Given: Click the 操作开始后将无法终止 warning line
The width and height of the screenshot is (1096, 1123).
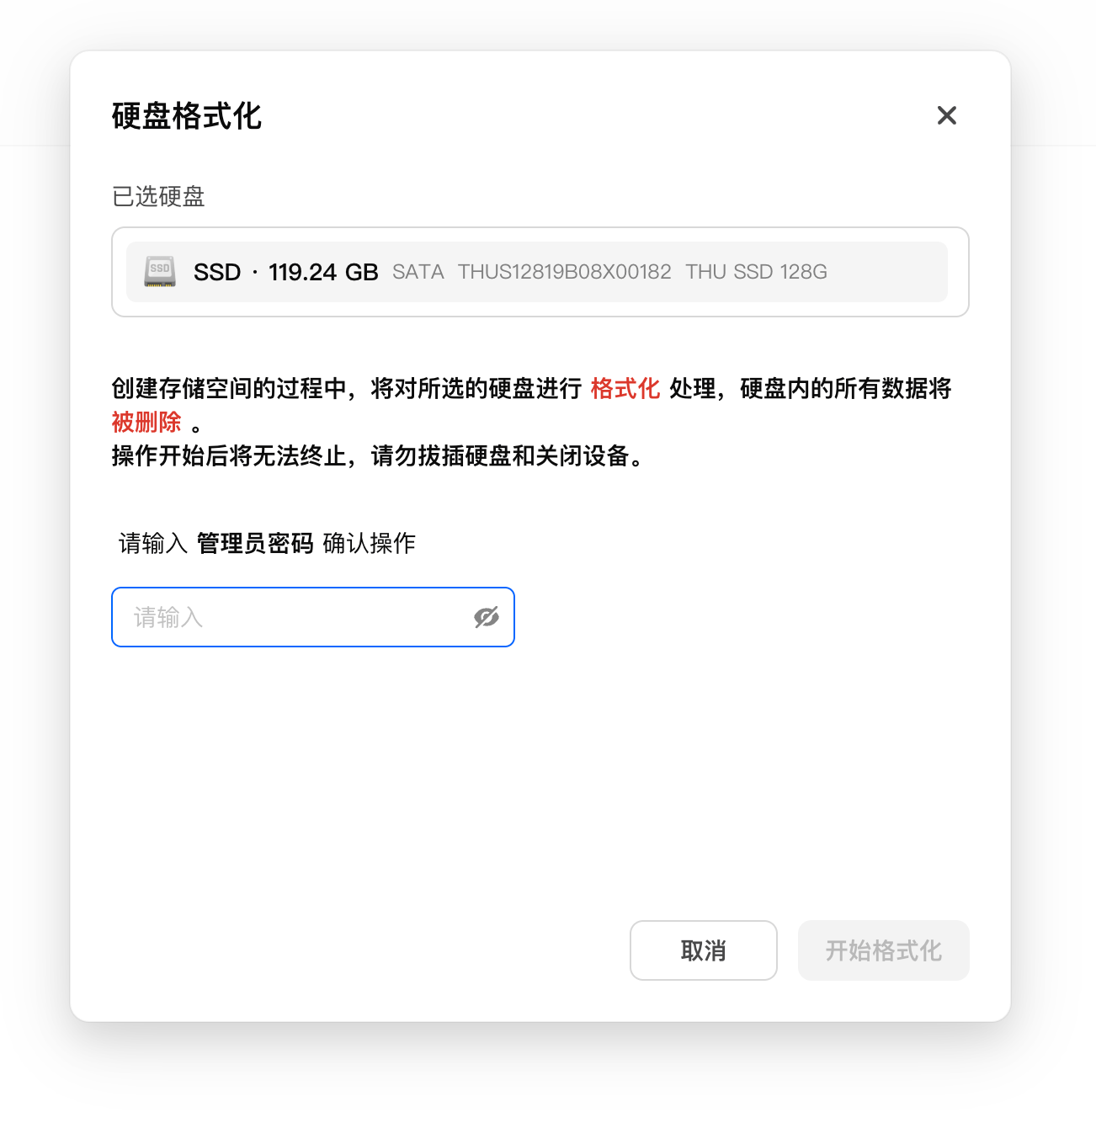Looking at the screenshot, I should [380, 455].
